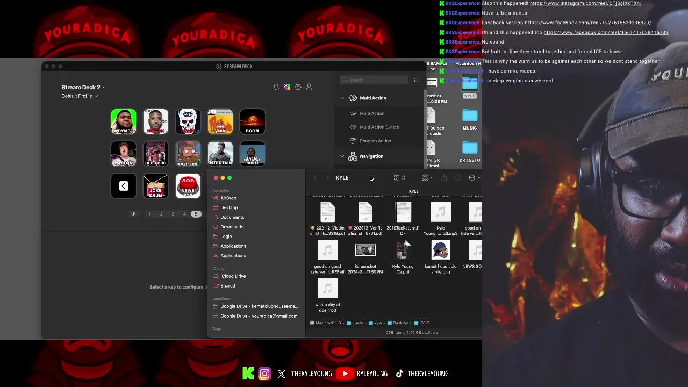
Task: Open Stream Deck settings gear
Action: click(298, 87)
